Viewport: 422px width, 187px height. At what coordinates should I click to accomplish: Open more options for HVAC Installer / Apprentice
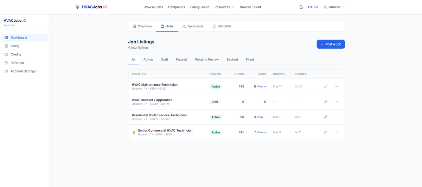coord(336,102)
